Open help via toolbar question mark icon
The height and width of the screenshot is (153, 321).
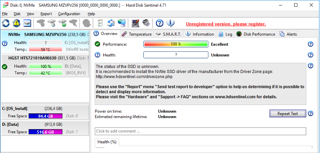(159, 23)
